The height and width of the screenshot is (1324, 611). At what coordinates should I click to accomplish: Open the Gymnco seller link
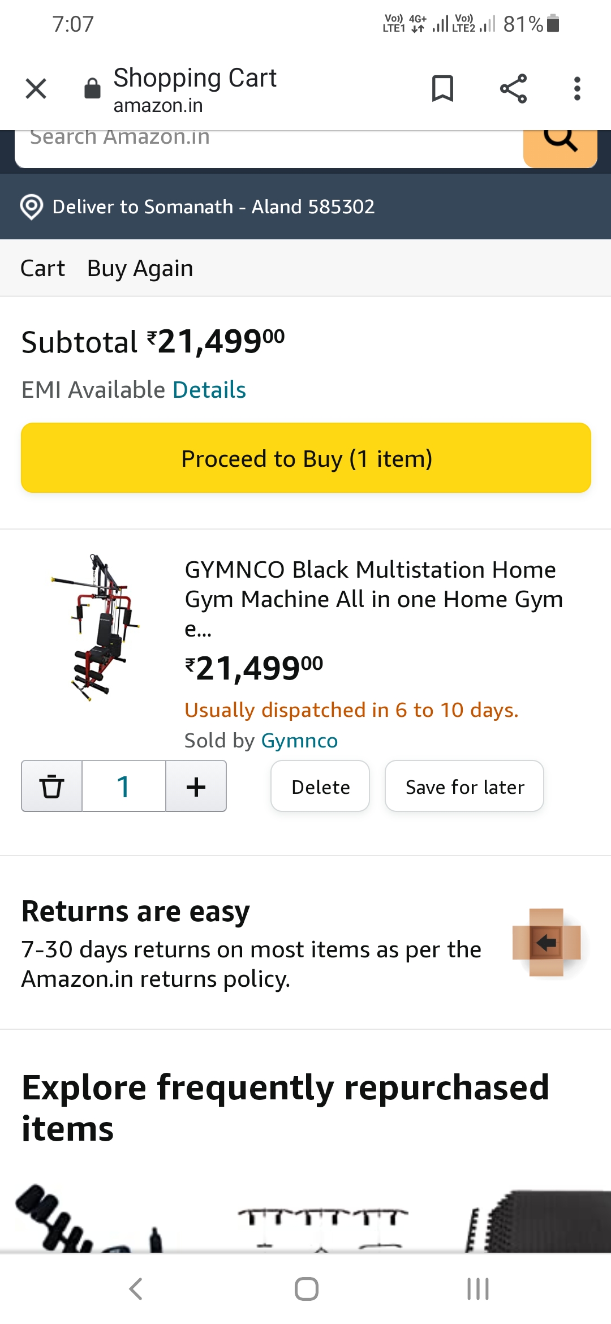(299, 741)
